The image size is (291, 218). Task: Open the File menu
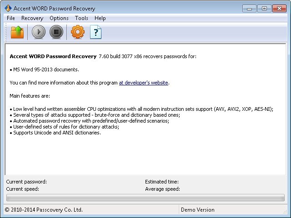11,18
